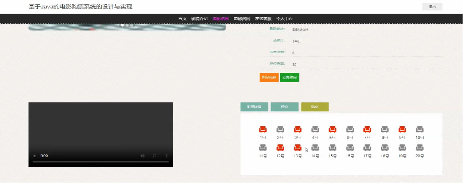This screenshot has width=463, height=183.
Task: Select seat icon 10号
Action: (x=420, y=129)
